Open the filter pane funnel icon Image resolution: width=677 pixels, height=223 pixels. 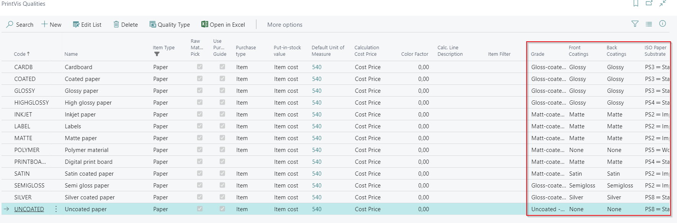(x=635, y=24)
